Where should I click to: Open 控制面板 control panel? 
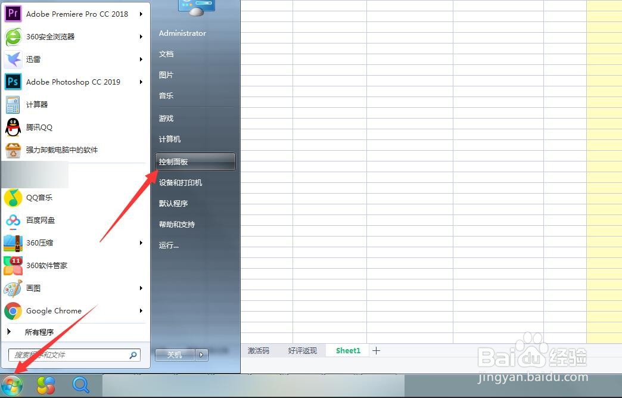(195, 162)
